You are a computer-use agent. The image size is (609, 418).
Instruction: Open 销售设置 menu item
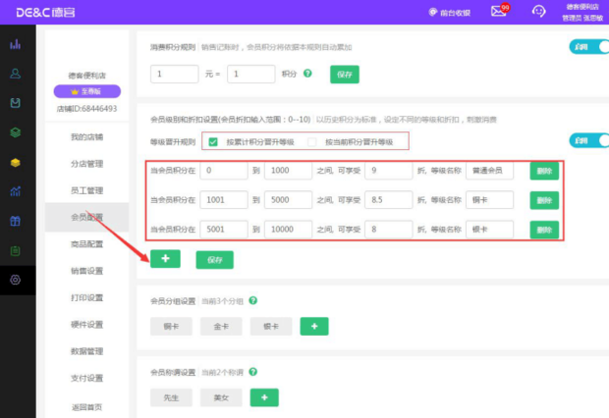[x=87, y=271]
